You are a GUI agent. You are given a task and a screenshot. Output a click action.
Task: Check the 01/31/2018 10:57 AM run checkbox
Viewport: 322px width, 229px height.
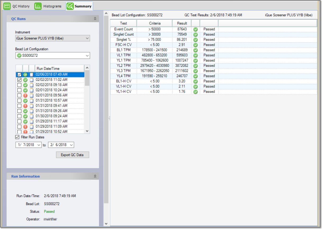19,101
